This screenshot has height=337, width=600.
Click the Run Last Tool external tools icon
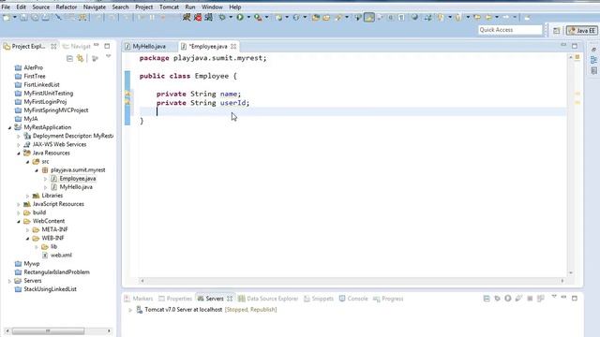[x=258, y=17]
